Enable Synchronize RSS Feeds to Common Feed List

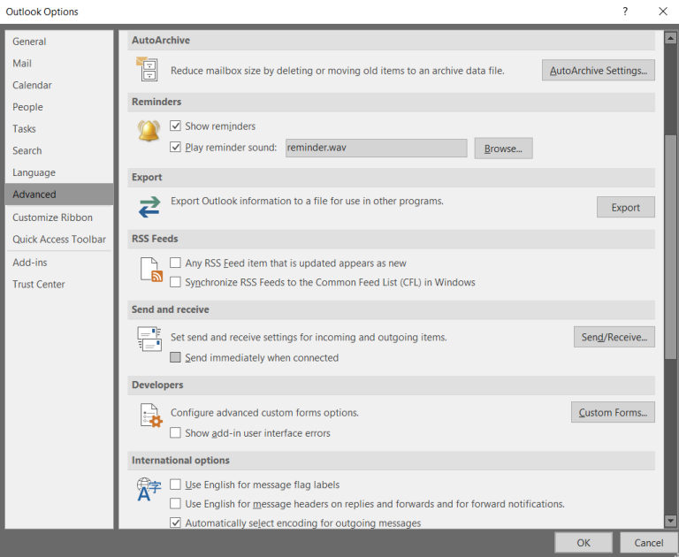(x=175, y=282)
